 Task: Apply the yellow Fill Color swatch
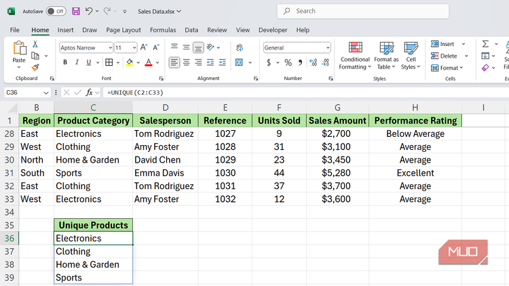point(130,62)
